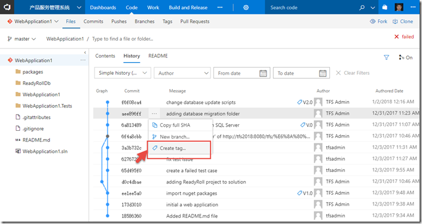This screenshot has width=422, height=224.
Task: Toggle the filter funnel icon
Action: click(387, 57)
